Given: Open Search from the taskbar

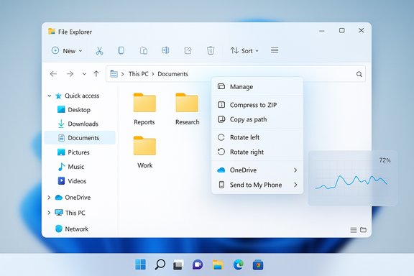Looking at the screenshot, I should [160, 264].
